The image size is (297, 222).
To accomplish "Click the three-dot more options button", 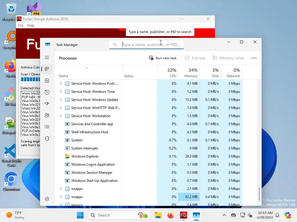I will pos(254,58).
